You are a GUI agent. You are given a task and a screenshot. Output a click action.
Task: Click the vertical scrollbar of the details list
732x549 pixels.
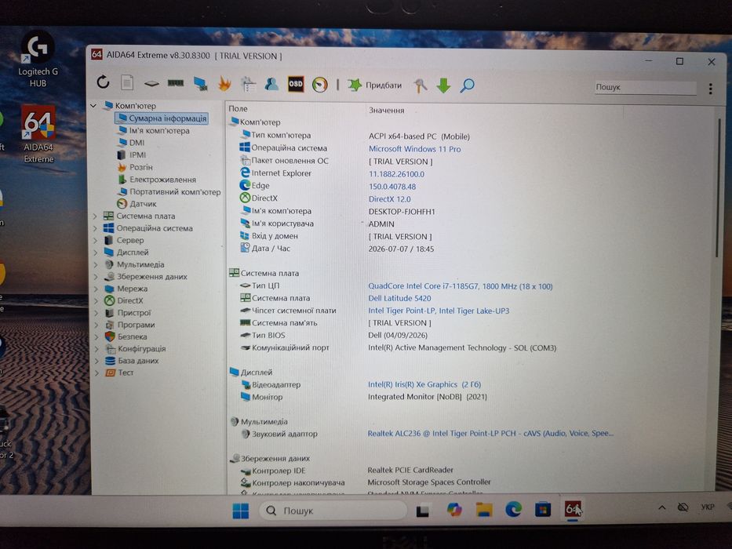click(x=718, y=187)
